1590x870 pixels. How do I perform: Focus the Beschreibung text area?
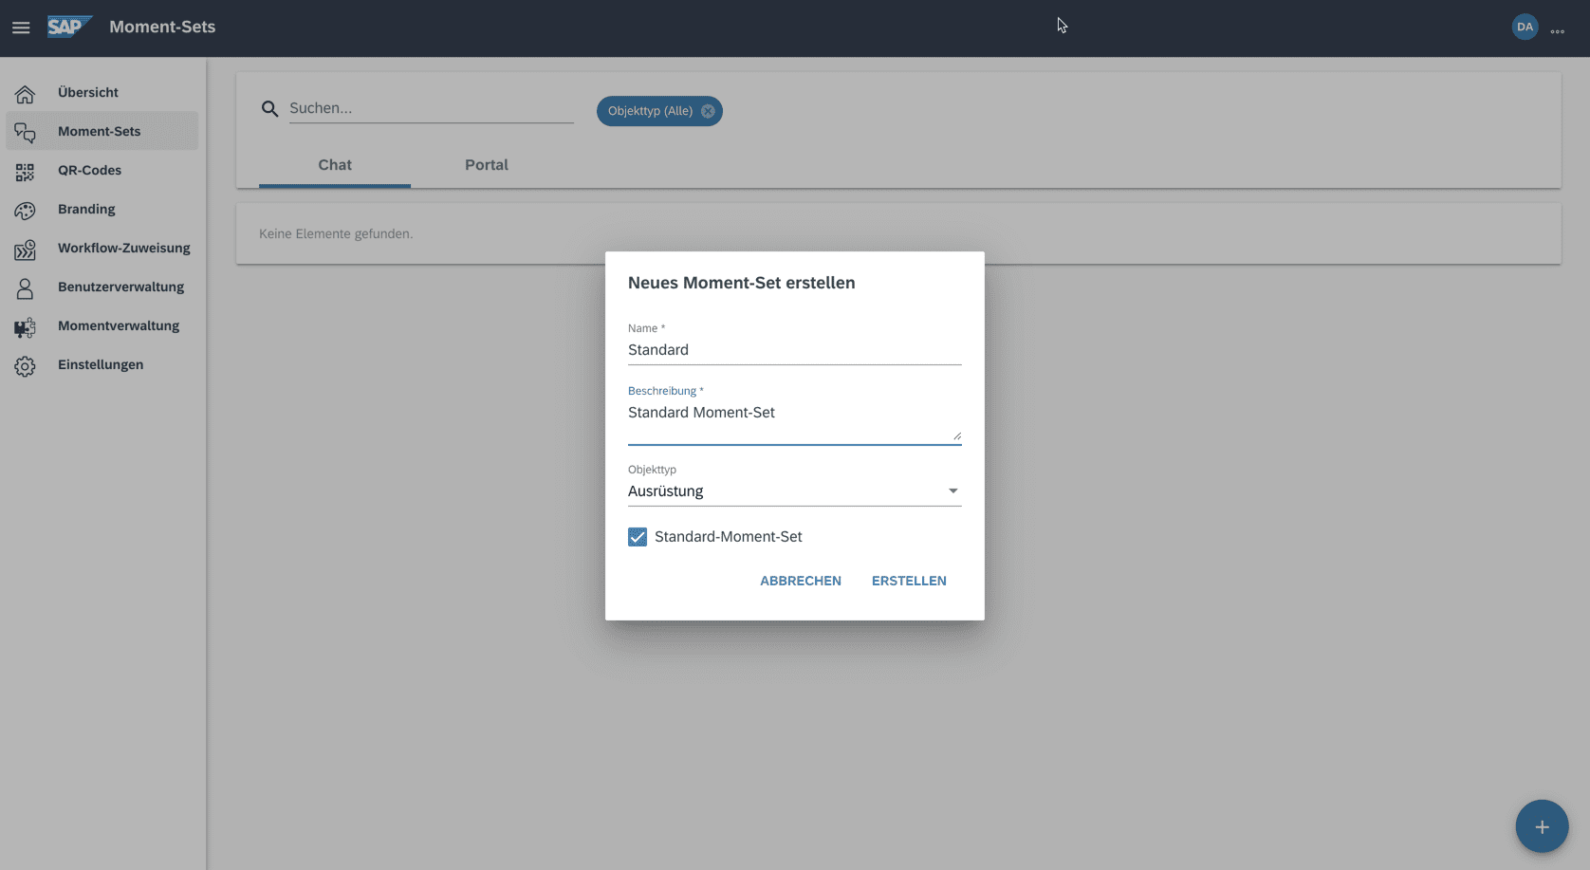pyautogui.click(x=794, y=421)
